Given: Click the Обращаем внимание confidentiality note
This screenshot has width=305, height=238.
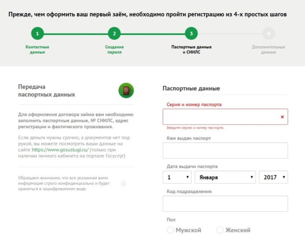Looking at the screenshot, I should (64, 183).
